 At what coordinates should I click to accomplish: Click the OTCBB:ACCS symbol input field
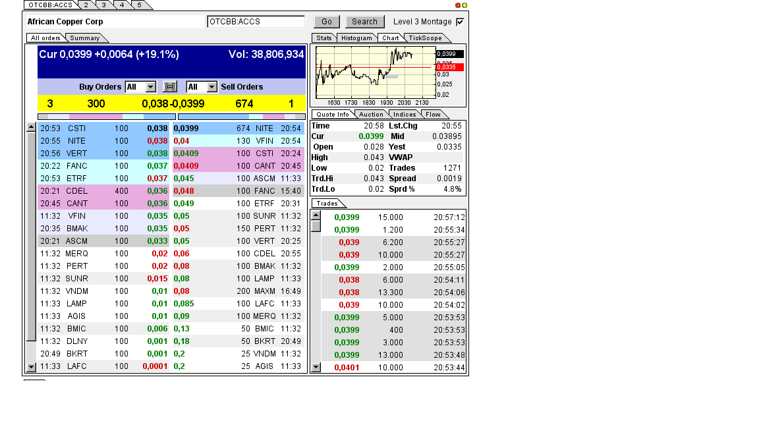256,22
